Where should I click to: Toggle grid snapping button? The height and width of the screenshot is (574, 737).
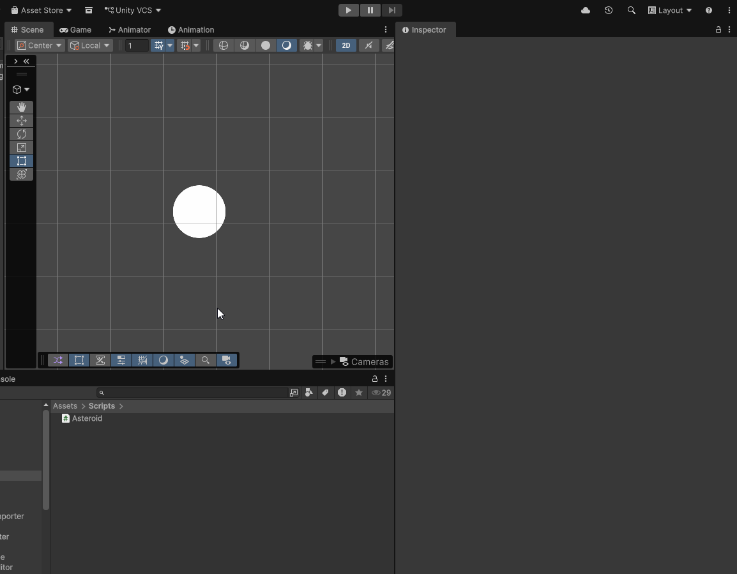pos(185,45)
